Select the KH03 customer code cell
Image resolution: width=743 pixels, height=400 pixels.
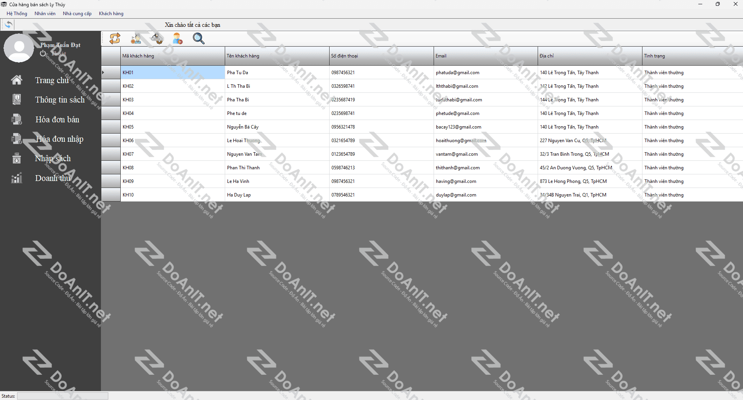(x=172, y=99)
